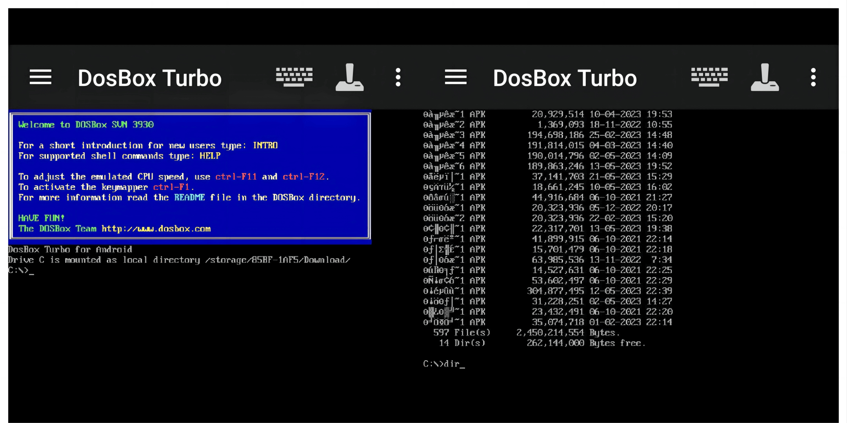Click the dosbox.com URL in the banner
Image resolution: width=847 pixels, height=423 pixels.
[156, 229]
